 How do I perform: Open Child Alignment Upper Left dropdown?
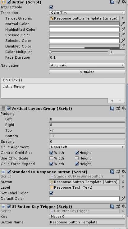87,147
